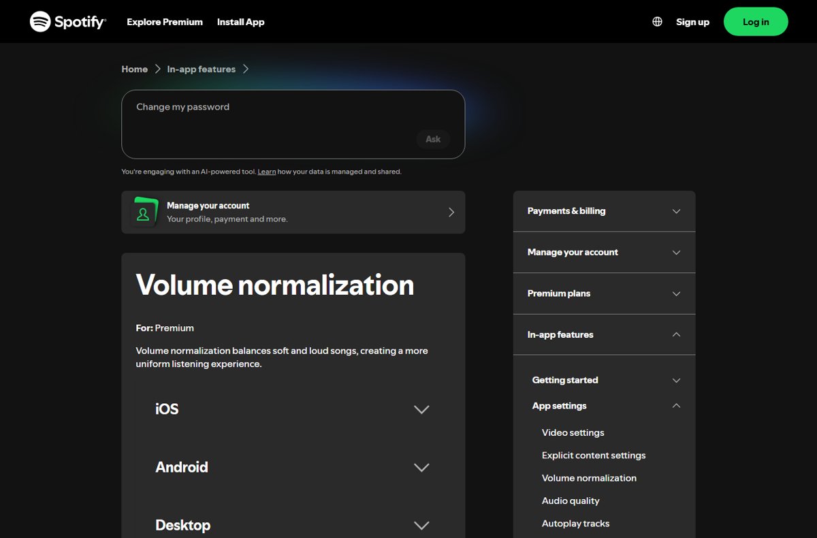Click the Volume normalization heading
The image size is (817, 538).
tap(275, 285)
